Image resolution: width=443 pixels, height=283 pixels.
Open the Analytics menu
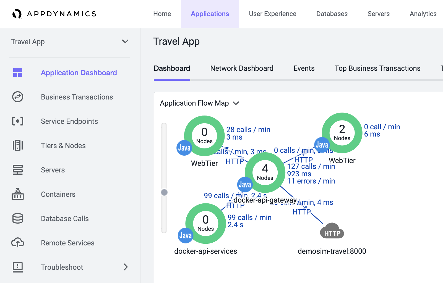[x=423, y=14]
